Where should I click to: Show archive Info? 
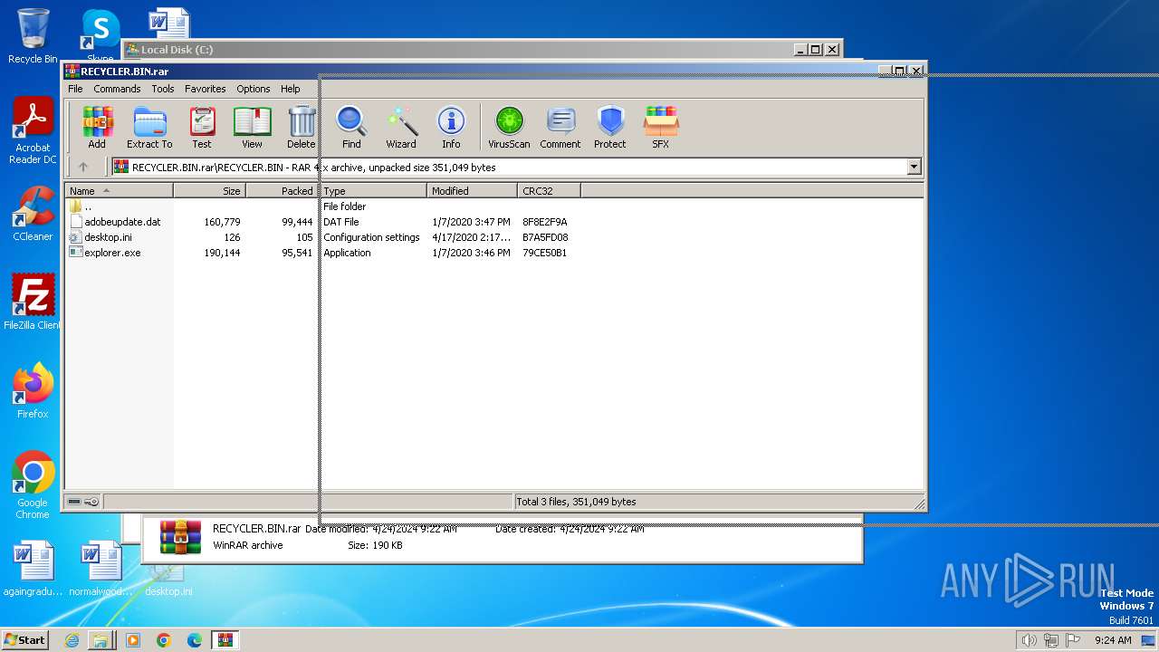(451, 127)
